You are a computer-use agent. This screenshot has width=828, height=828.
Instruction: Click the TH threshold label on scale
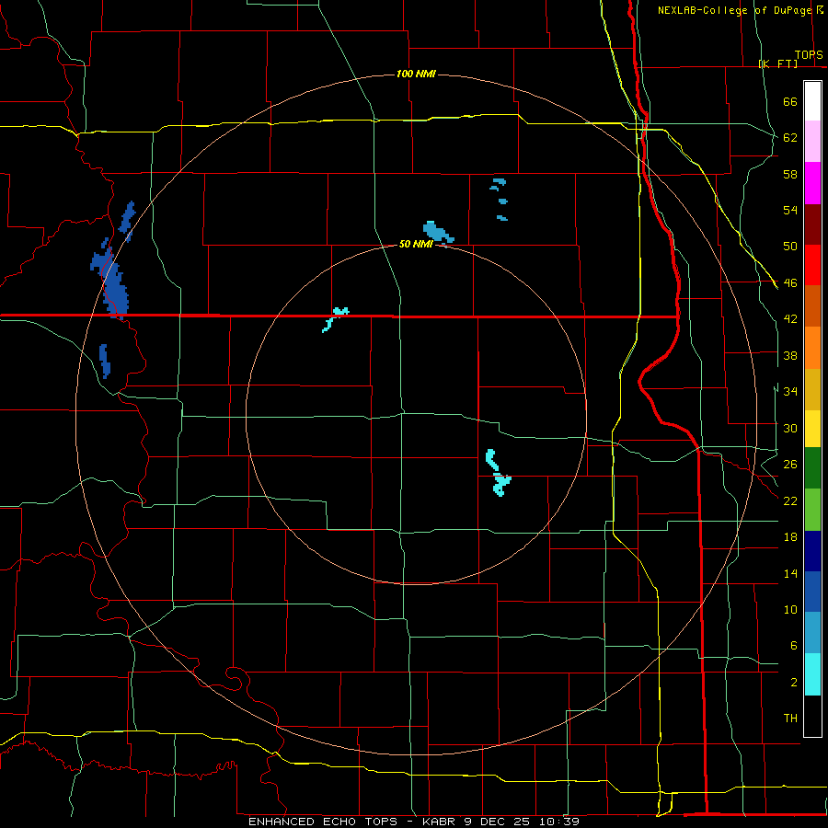click(790, 719)
